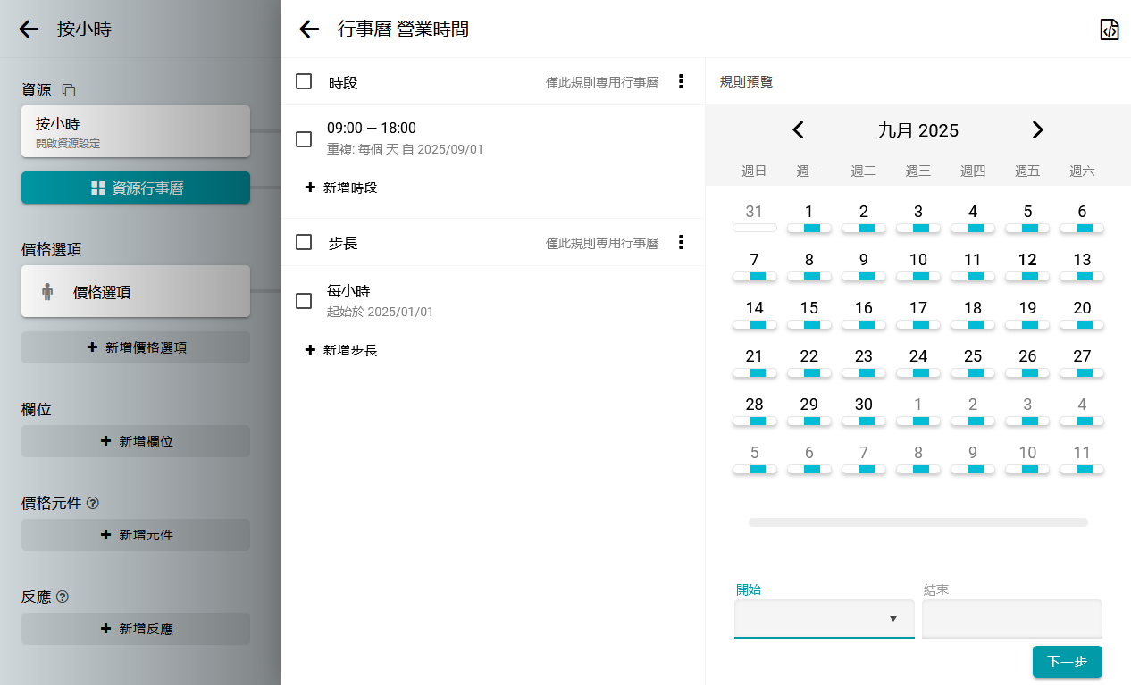The height and width of the screenshot is (685, 1131).
Task: Click the back arrow beside 按小時 title
Action: pyautogui.click(x=29, y=29)
